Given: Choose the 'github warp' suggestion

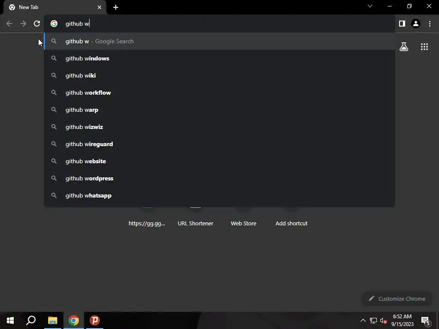Looking at the screenshot, I should tap(219, 110).
